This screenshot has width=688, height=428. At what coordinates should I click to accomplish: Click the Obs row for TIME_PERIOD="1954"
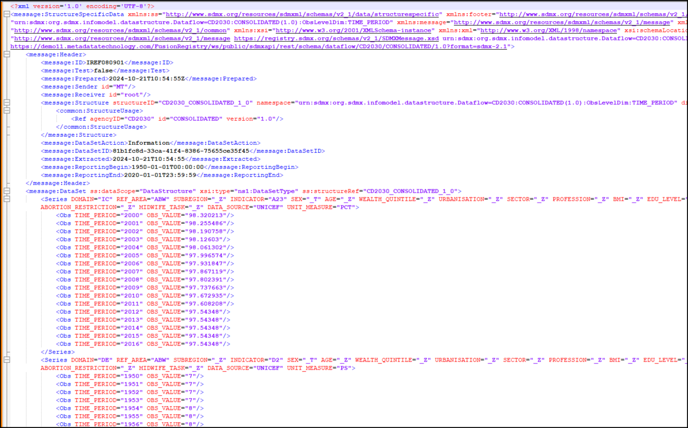click(130, 409)
